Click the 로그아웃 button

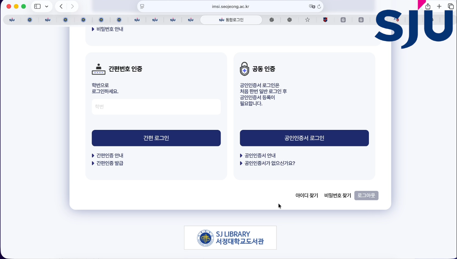click(366, 195)
